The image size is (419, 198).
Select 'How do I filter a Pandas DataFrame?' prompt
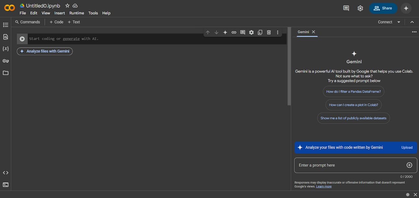(x=353, y=92)
